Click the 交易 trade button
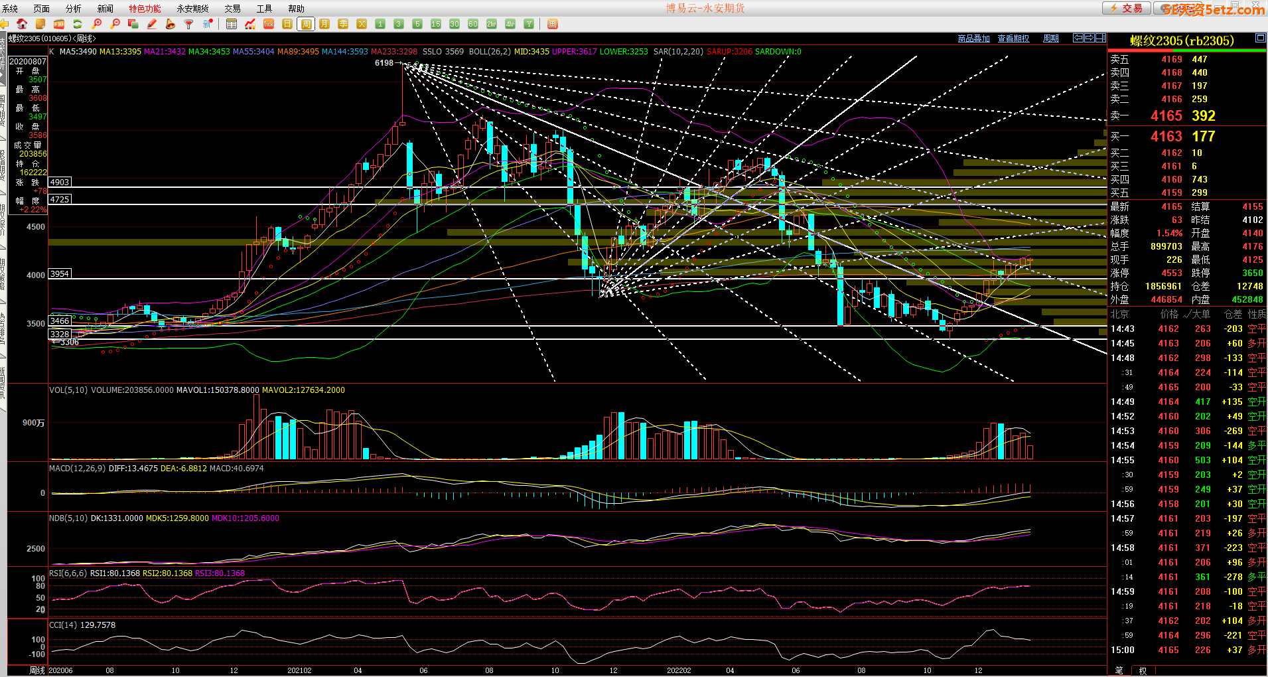The height and width of the screenshot is (677, 1268). click(1126, 8)
